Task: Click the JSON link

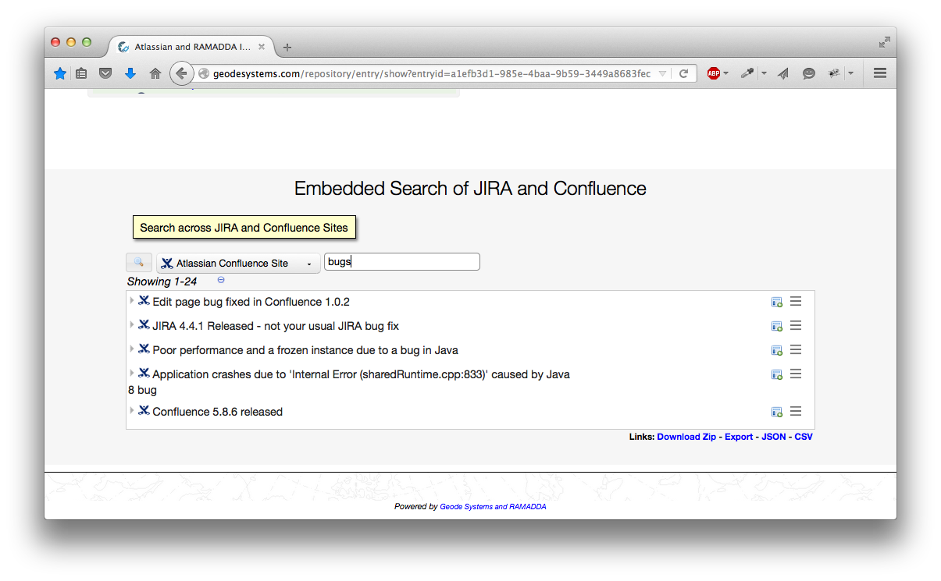Action: pos(774,437)
